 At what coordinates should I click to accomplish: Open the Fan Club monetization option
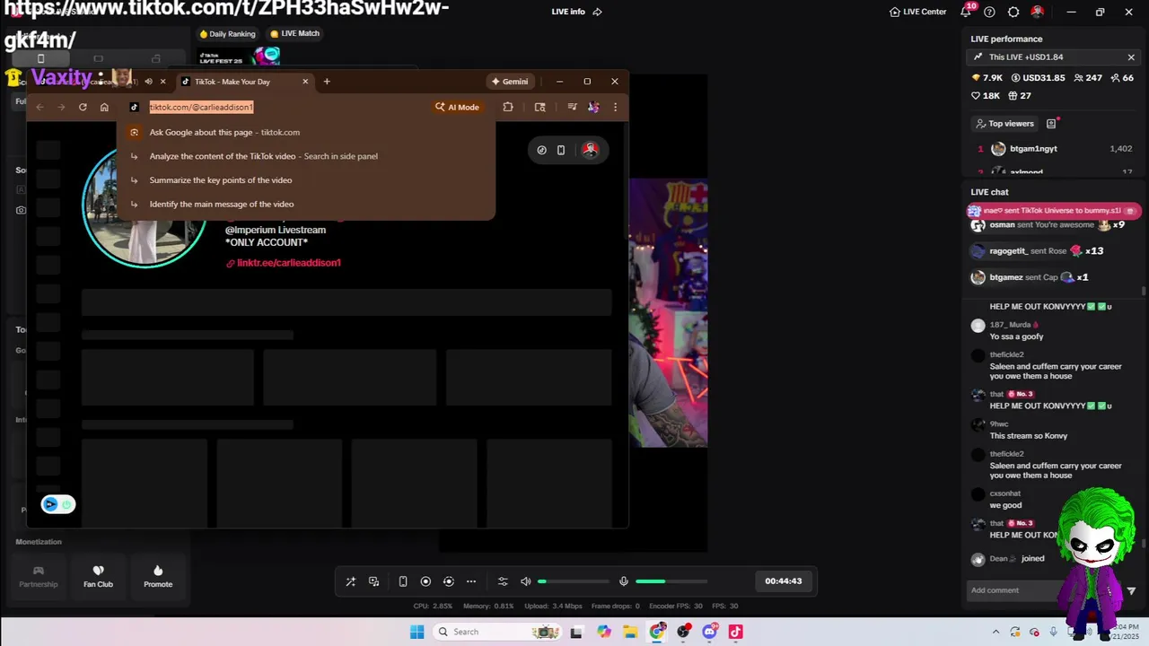[x=98, y=576]
